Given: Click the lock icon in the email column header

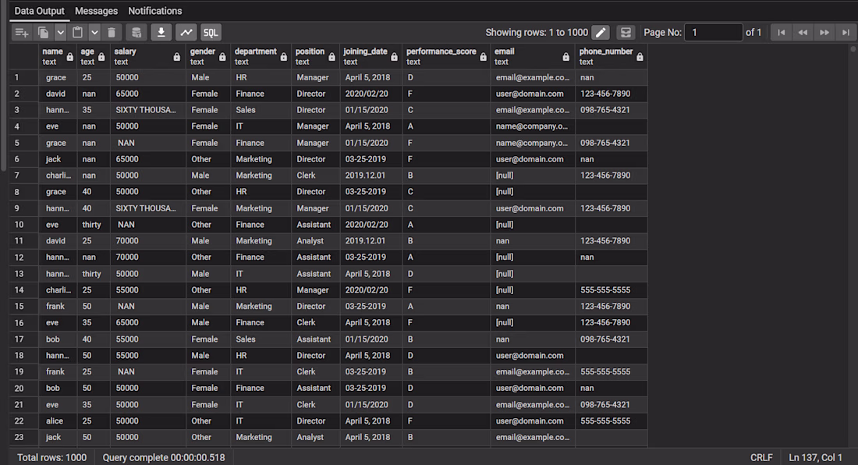Looking at the screenshot, I should pos(565,57).
